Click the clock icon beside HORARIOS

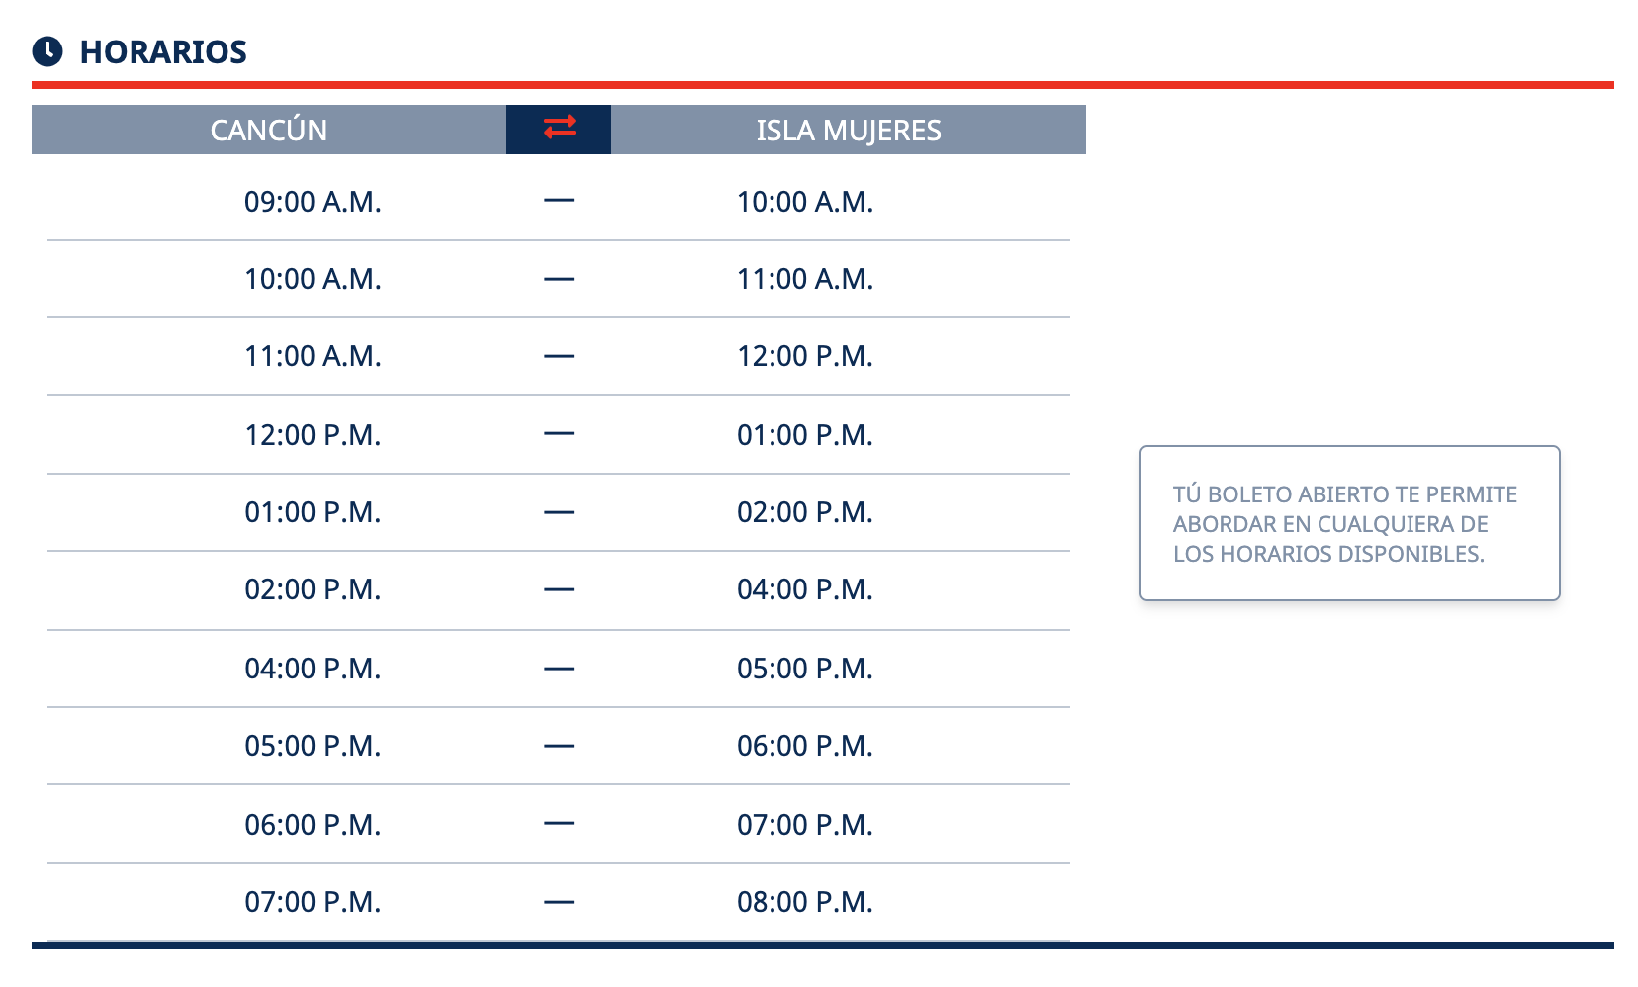coord(47,51)
